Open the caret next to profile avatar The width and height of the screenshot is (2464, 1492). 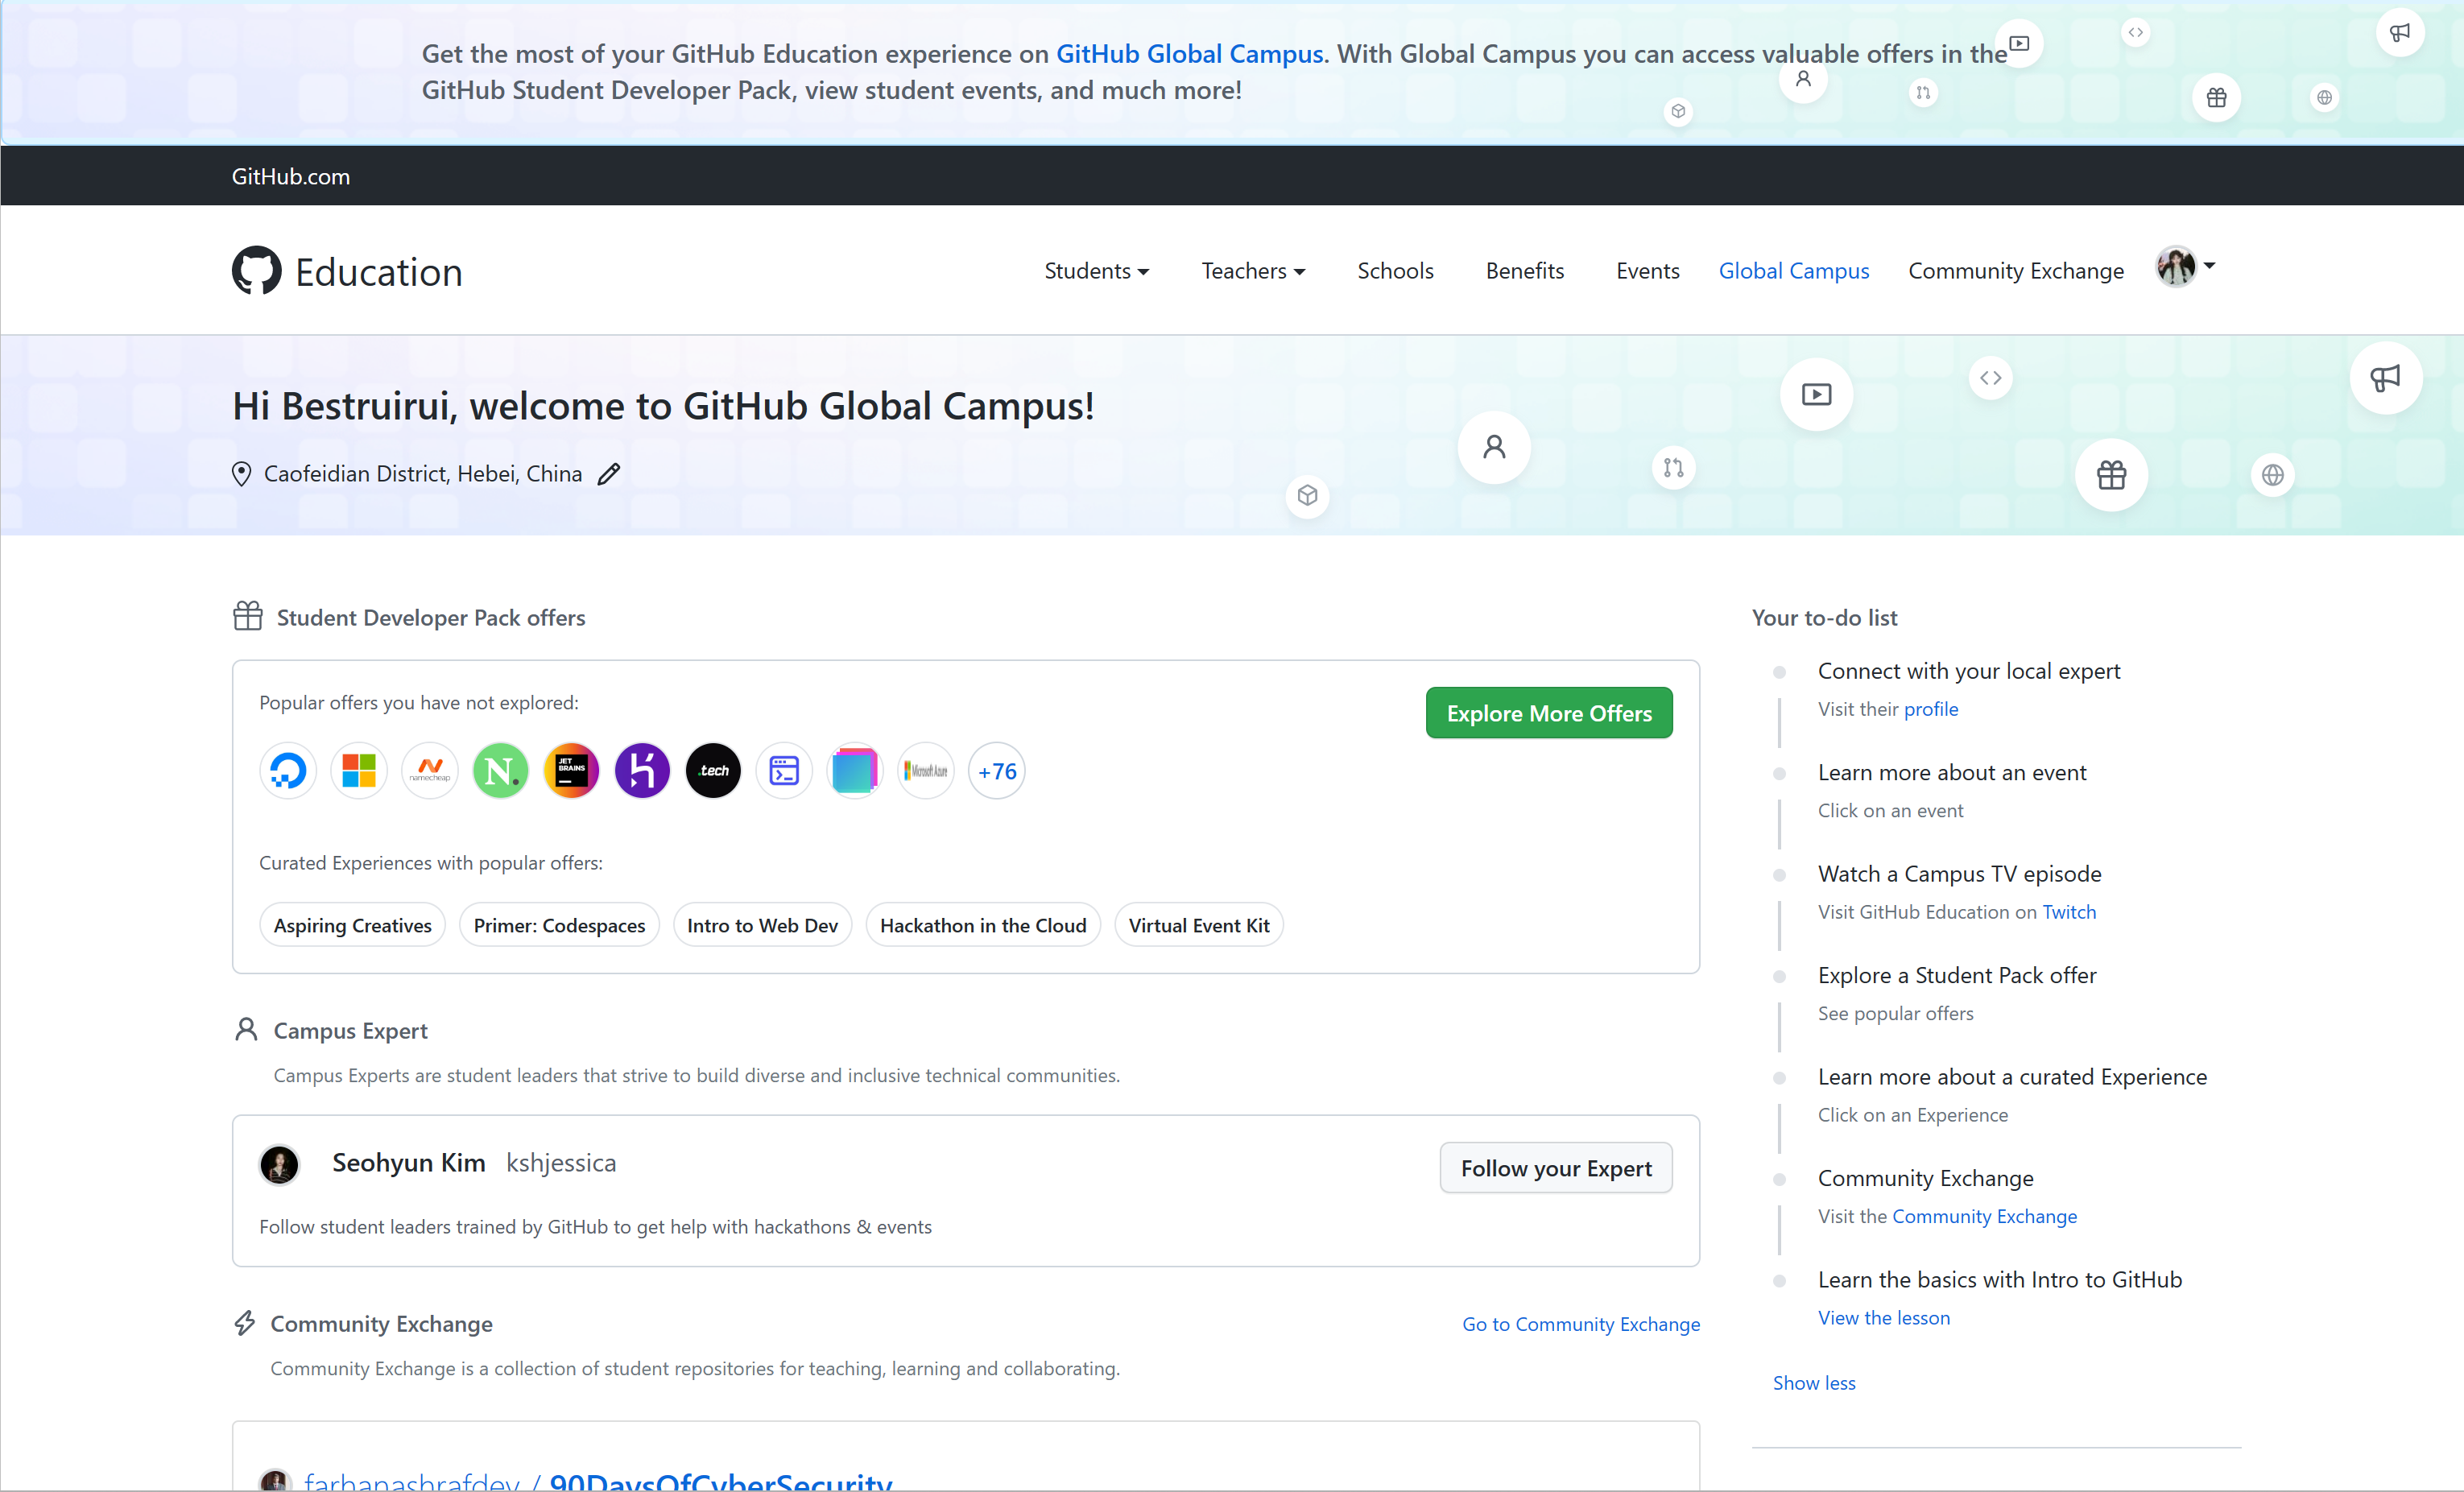click(2209, 265)
